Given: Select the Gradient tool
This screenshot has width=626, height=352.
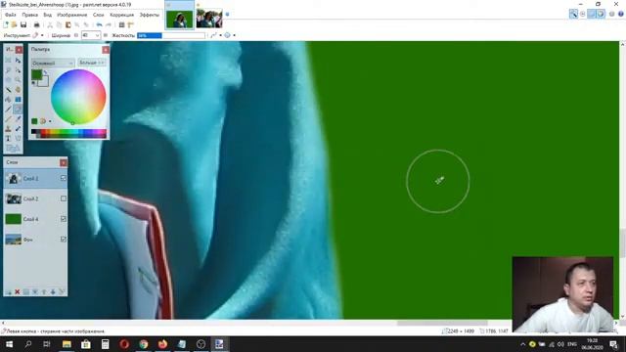Looking at the screenshot, I should coord(18,100).
